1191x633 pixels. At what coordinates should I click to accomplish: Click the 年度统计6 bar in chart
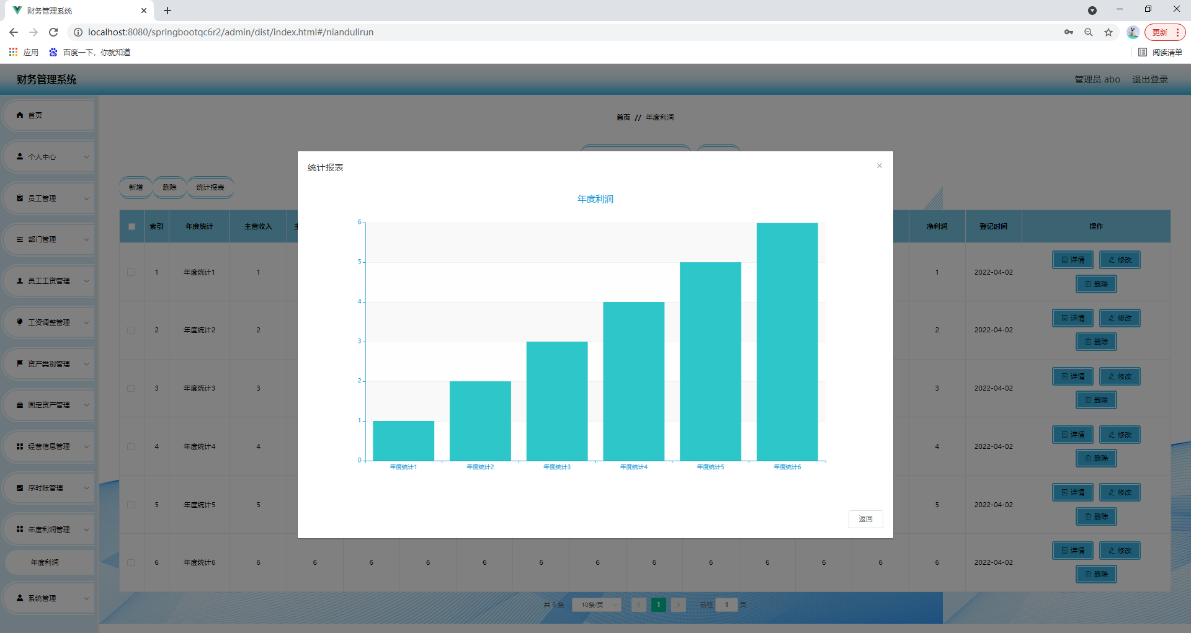787,342
